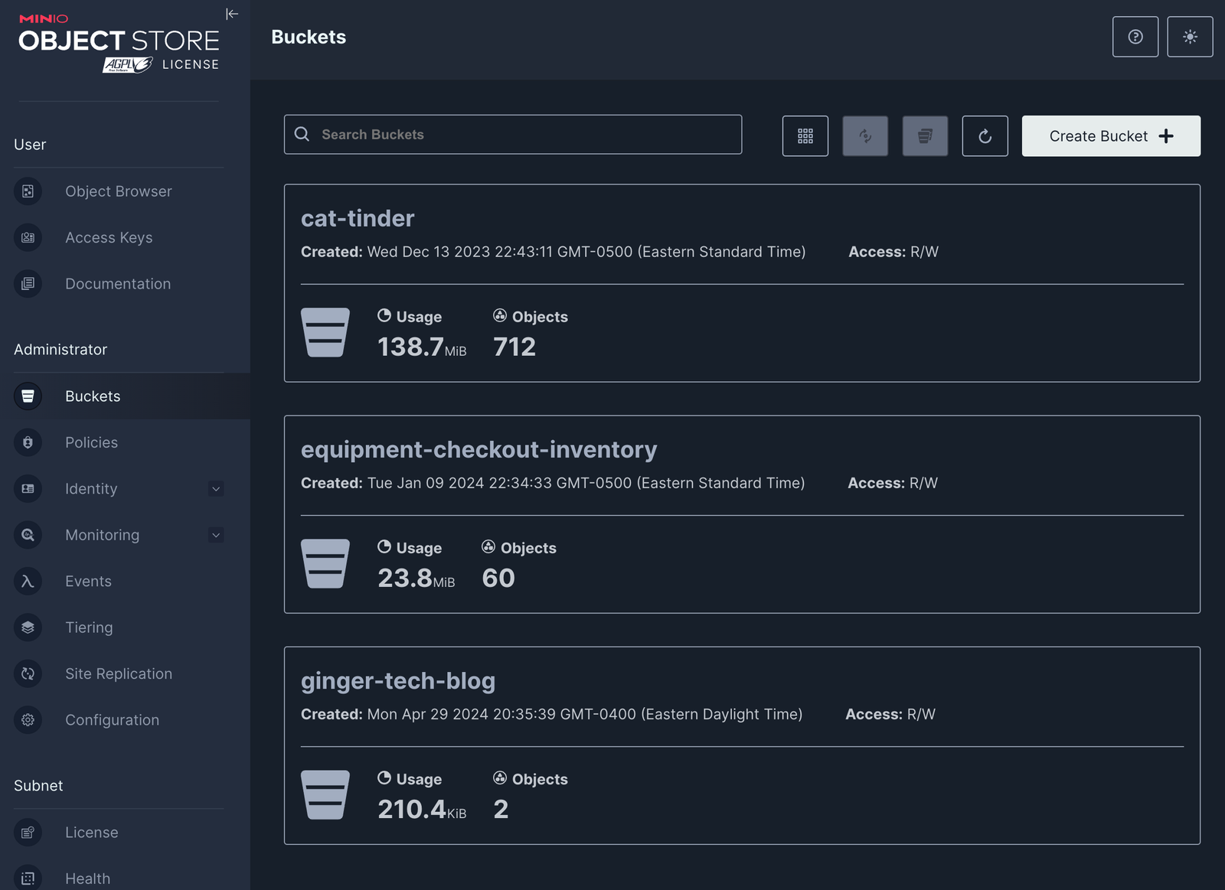Screen dimensions: 1225x890
Task: Open the Object Browser from the sidebar
Action: pos(118,191)
